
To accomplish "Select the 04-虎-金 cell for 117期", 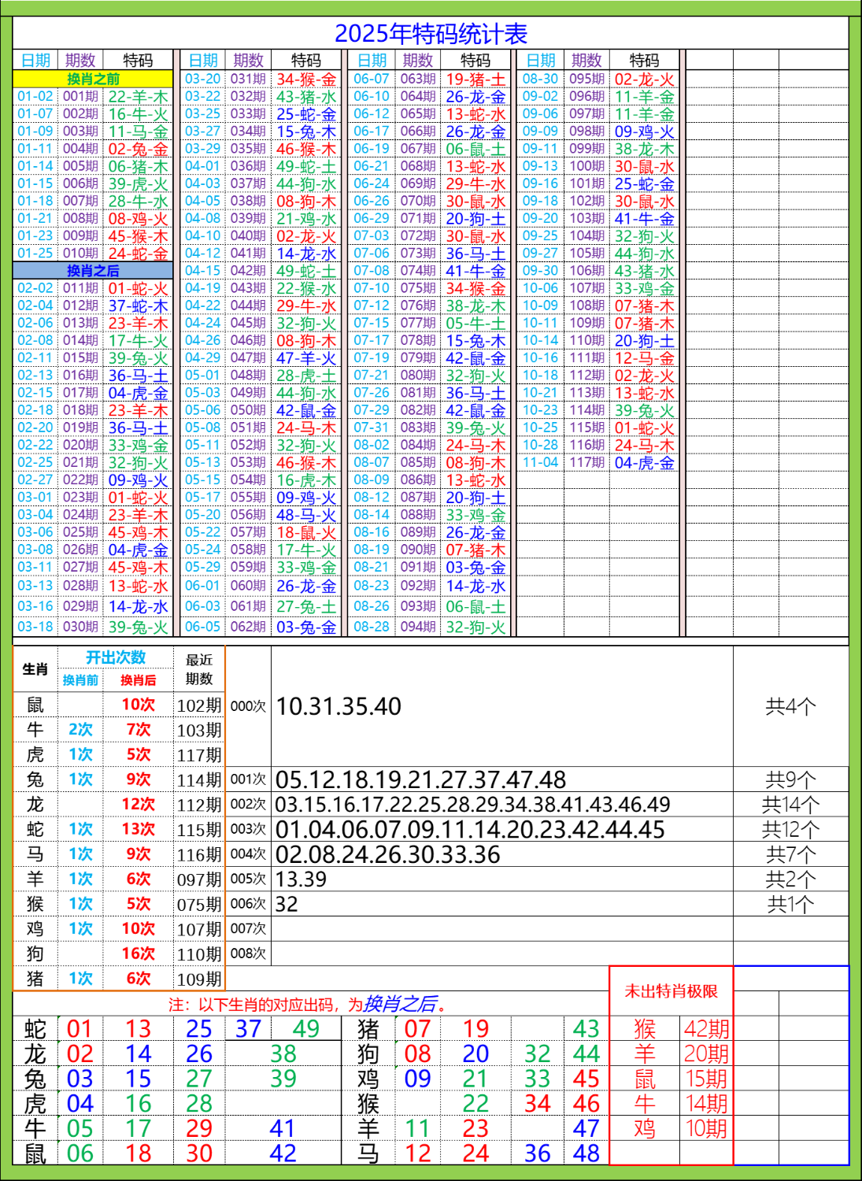I will (644, 463).
